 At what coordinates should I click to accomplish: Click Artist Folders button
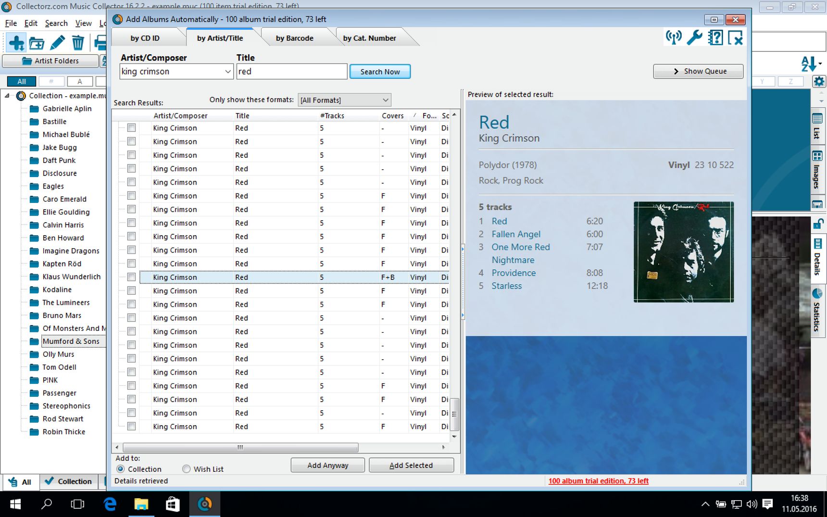tap(50, 61)
